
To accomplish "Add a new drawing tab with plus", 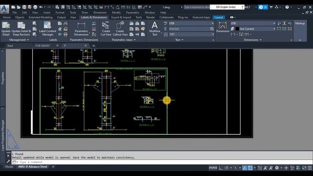I will coord(93,45).
